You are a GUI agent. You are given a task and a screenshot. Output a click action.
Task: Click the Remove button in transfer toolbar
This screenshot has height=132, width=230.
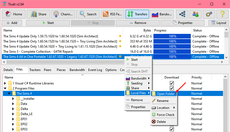click(x=138, y=23)
